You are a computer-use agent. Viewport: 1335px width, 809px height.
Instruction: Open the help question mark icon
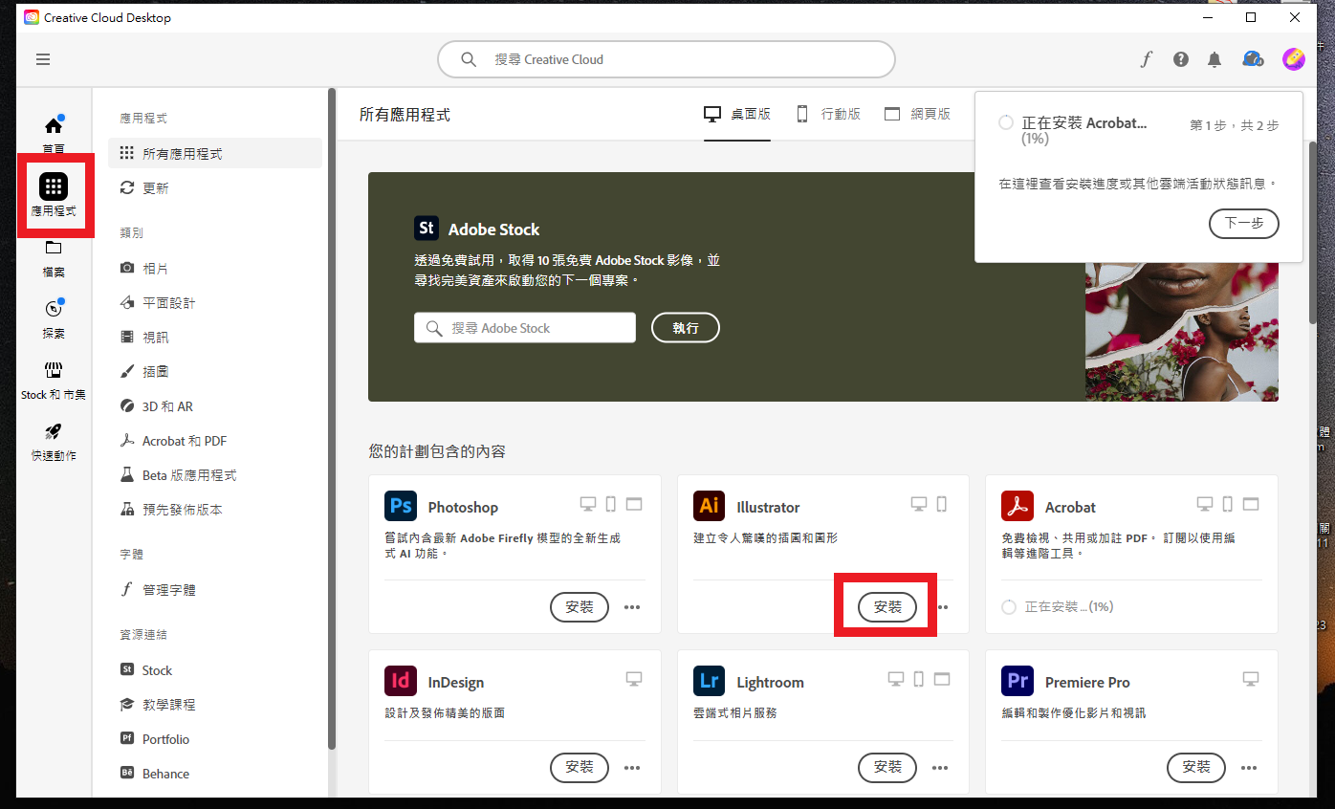click(1181, 59)
